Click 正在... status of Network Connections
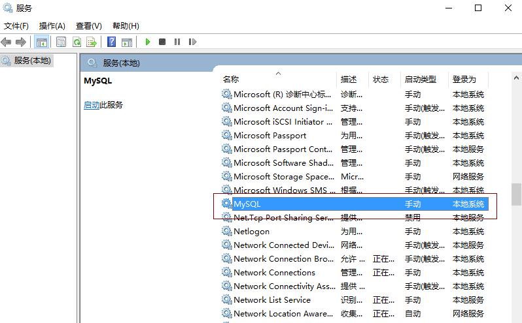This screenshot has height=323, width=522. (383, 273)
